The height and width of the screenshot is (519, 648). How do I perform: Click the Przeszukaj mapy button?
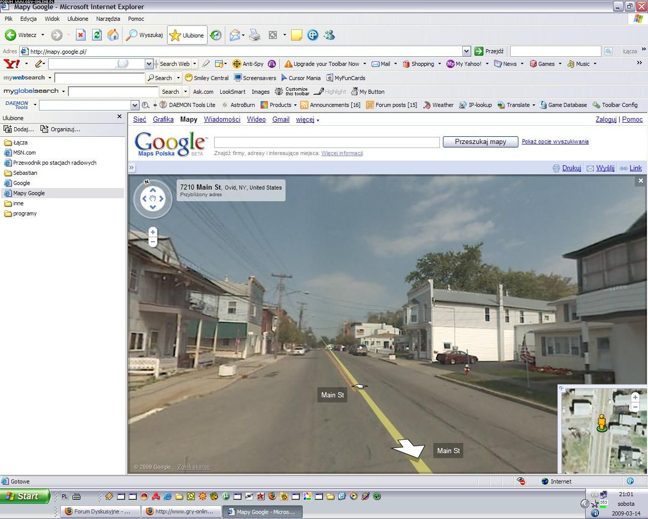tap(480, 142)
